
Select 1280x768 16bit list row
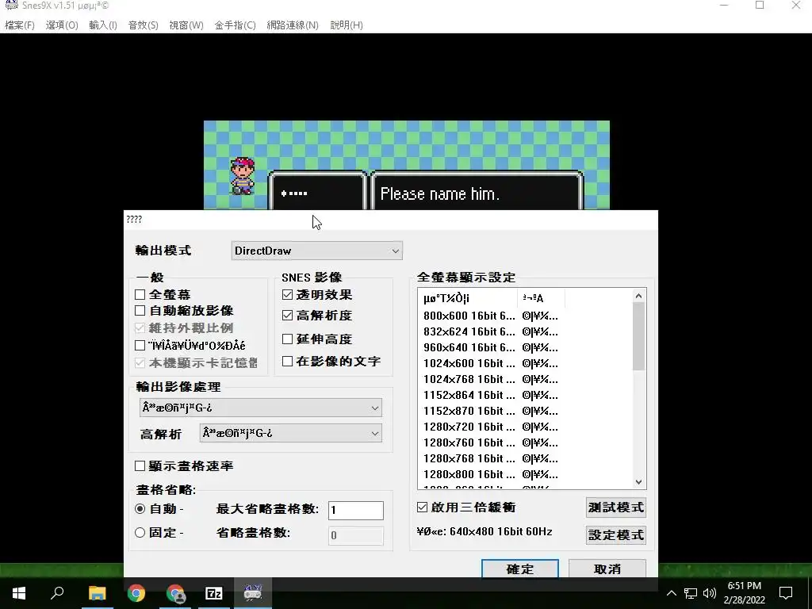(x=491, y=459)
